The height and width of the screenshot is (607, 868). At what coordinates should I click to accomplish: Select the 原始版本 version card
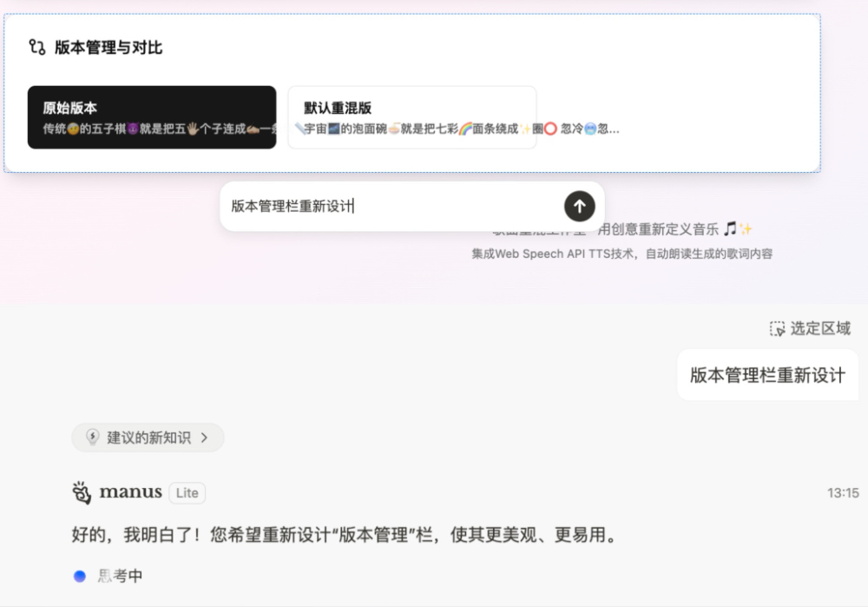point(152,115)
